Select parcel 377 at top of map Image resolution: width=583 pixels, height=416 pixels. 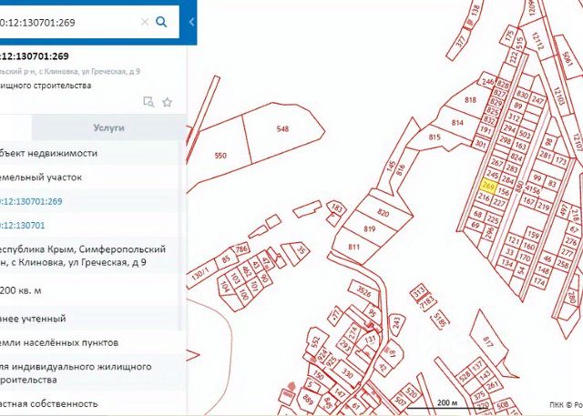pos(460,42)
